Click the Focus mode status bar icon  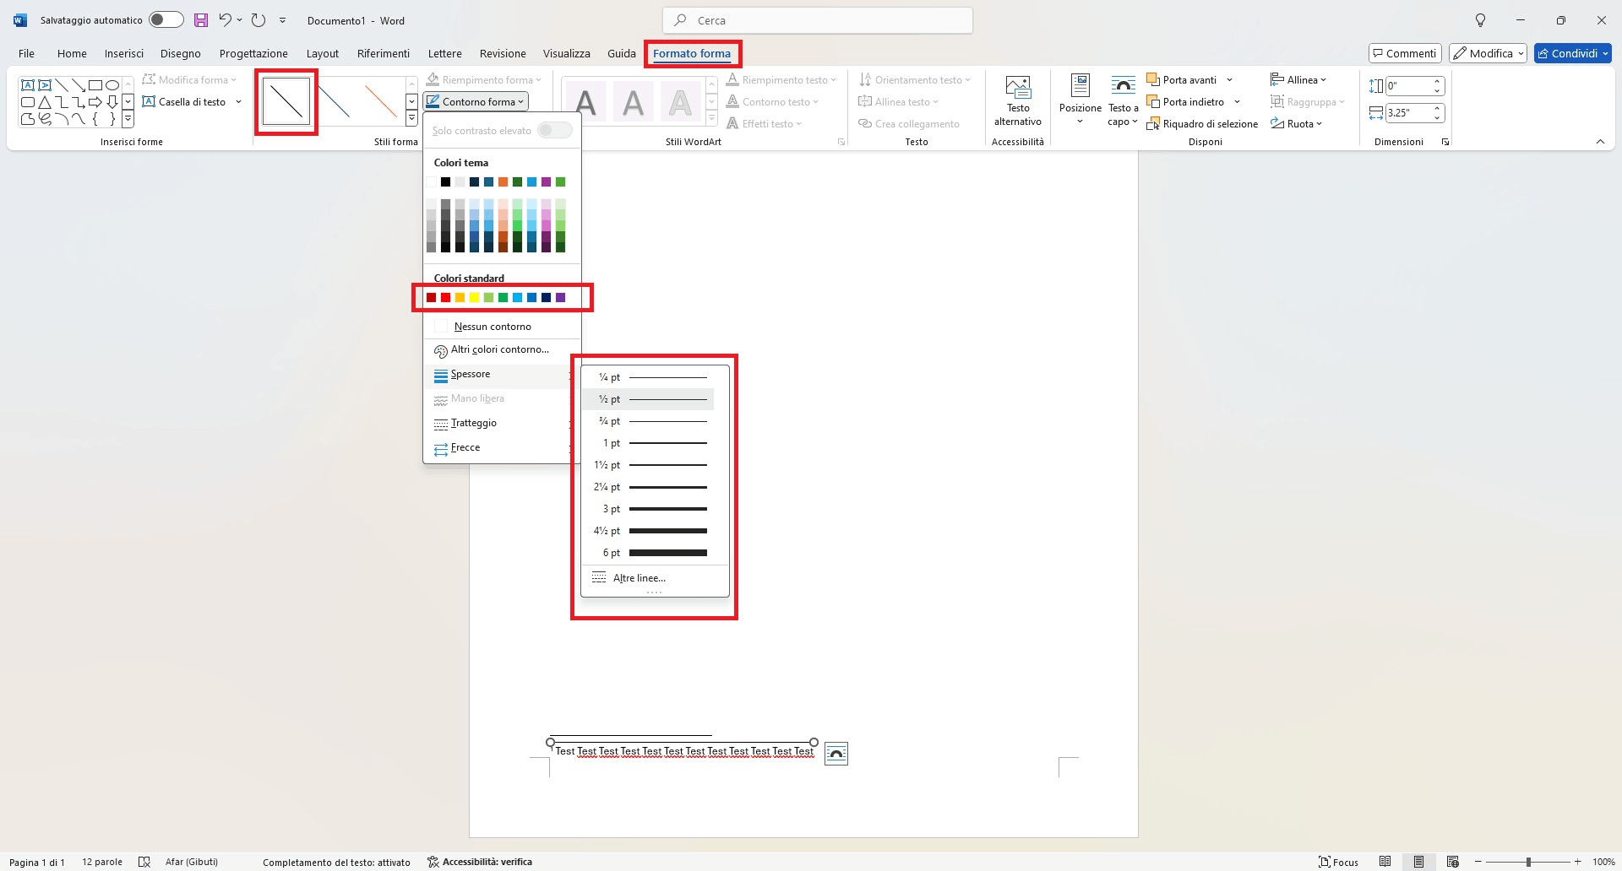(1338, 862)
